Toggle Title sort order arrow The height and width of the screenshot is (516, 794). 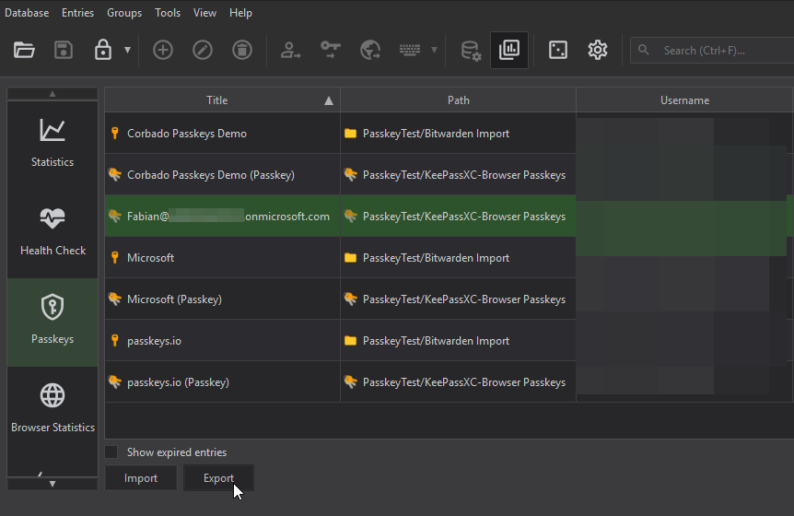(329, 100)
